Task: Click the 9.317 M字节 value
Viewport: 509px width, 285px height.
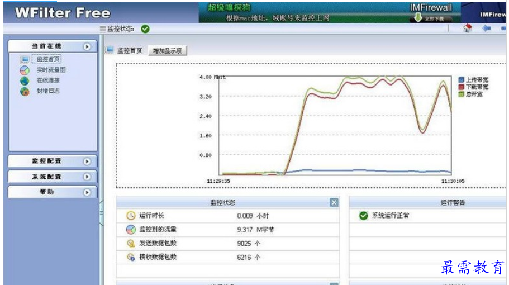Action: [x=255, y=230]
